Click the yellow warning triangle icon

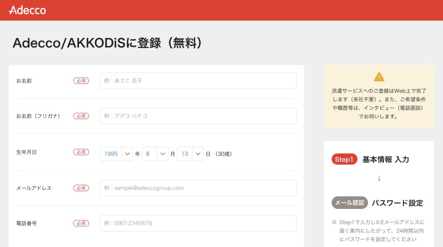pyautogui.click(x=379, y=77)
